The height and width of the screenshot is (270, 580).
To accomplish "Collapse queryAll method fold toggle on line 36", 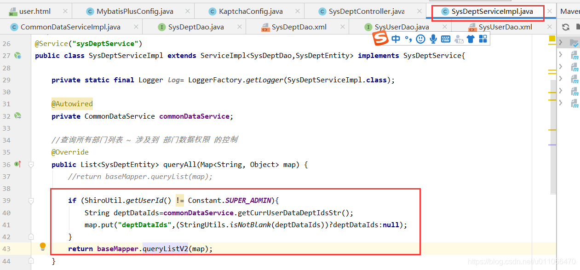I will coord(31,164).
